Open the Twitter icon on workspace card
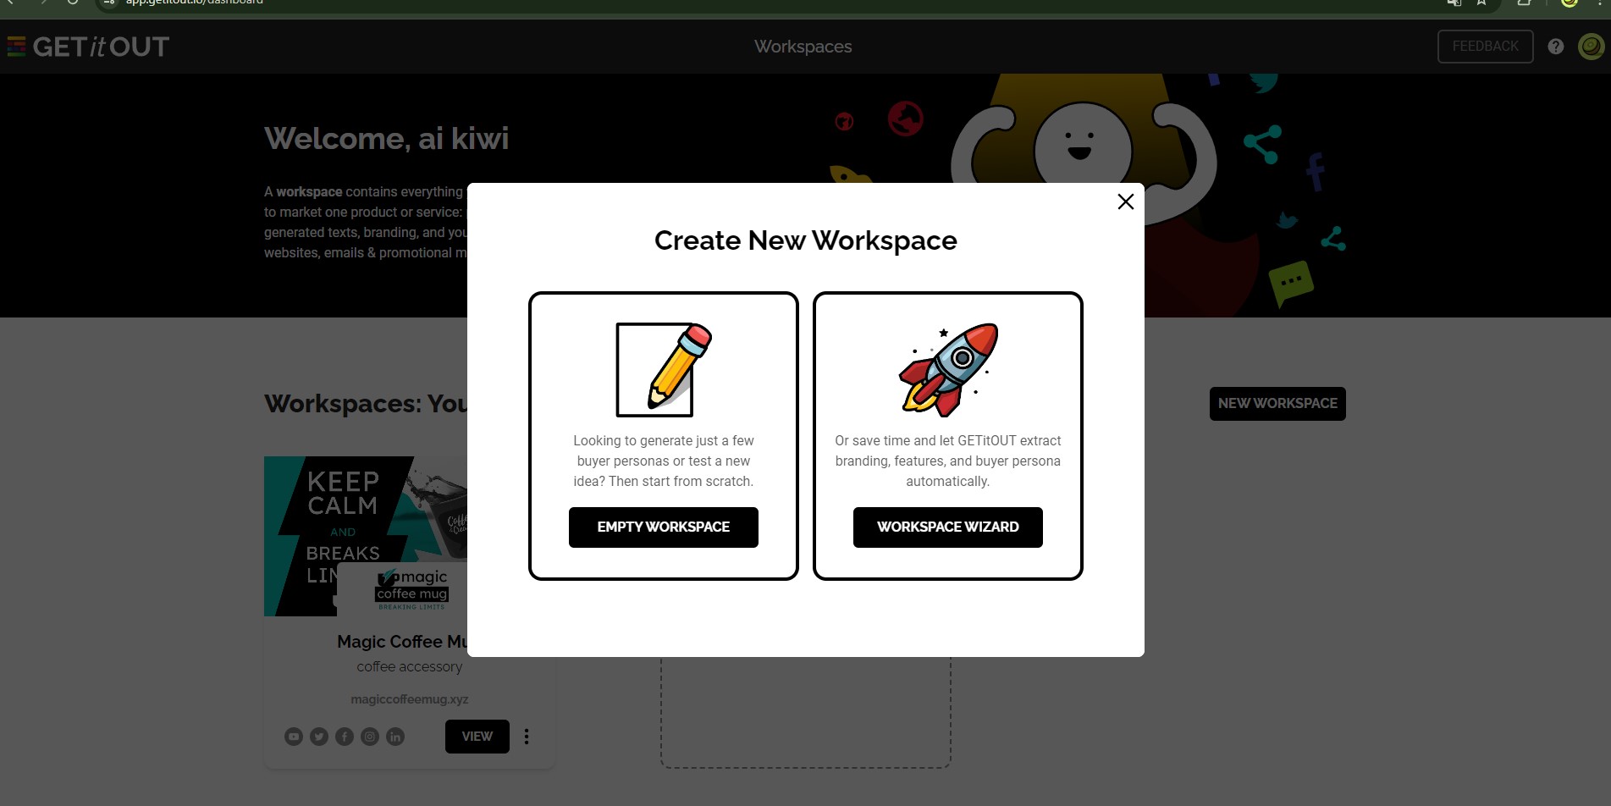This screenshot has width=1611, height=806. coord(319,737)
